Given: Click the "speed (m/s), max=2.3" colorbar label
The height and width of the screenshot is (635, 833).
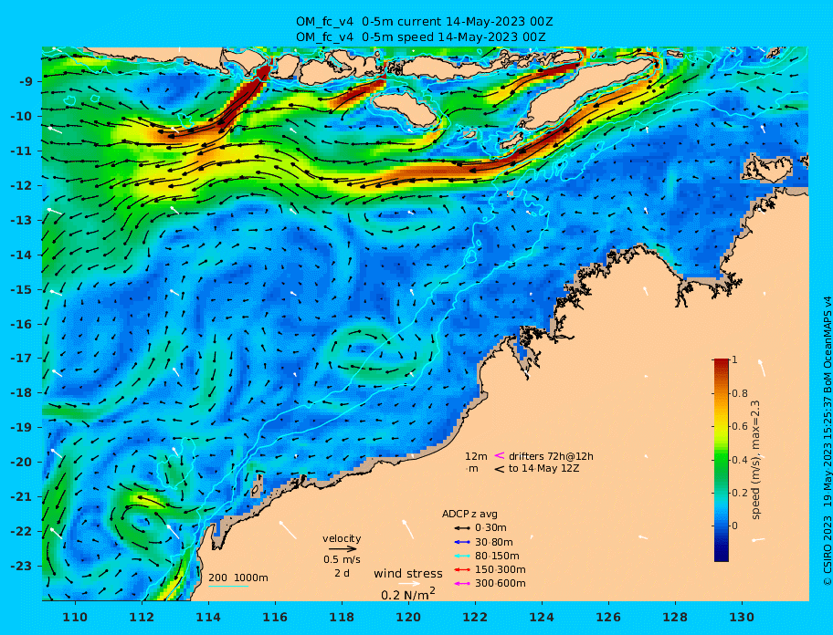Looking at the screenshot, I should tap(755, 460).
